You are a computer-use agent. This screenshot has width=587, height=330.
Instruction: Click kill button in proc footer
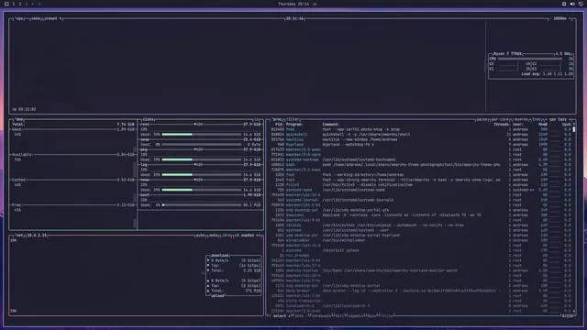click(339, 316)
